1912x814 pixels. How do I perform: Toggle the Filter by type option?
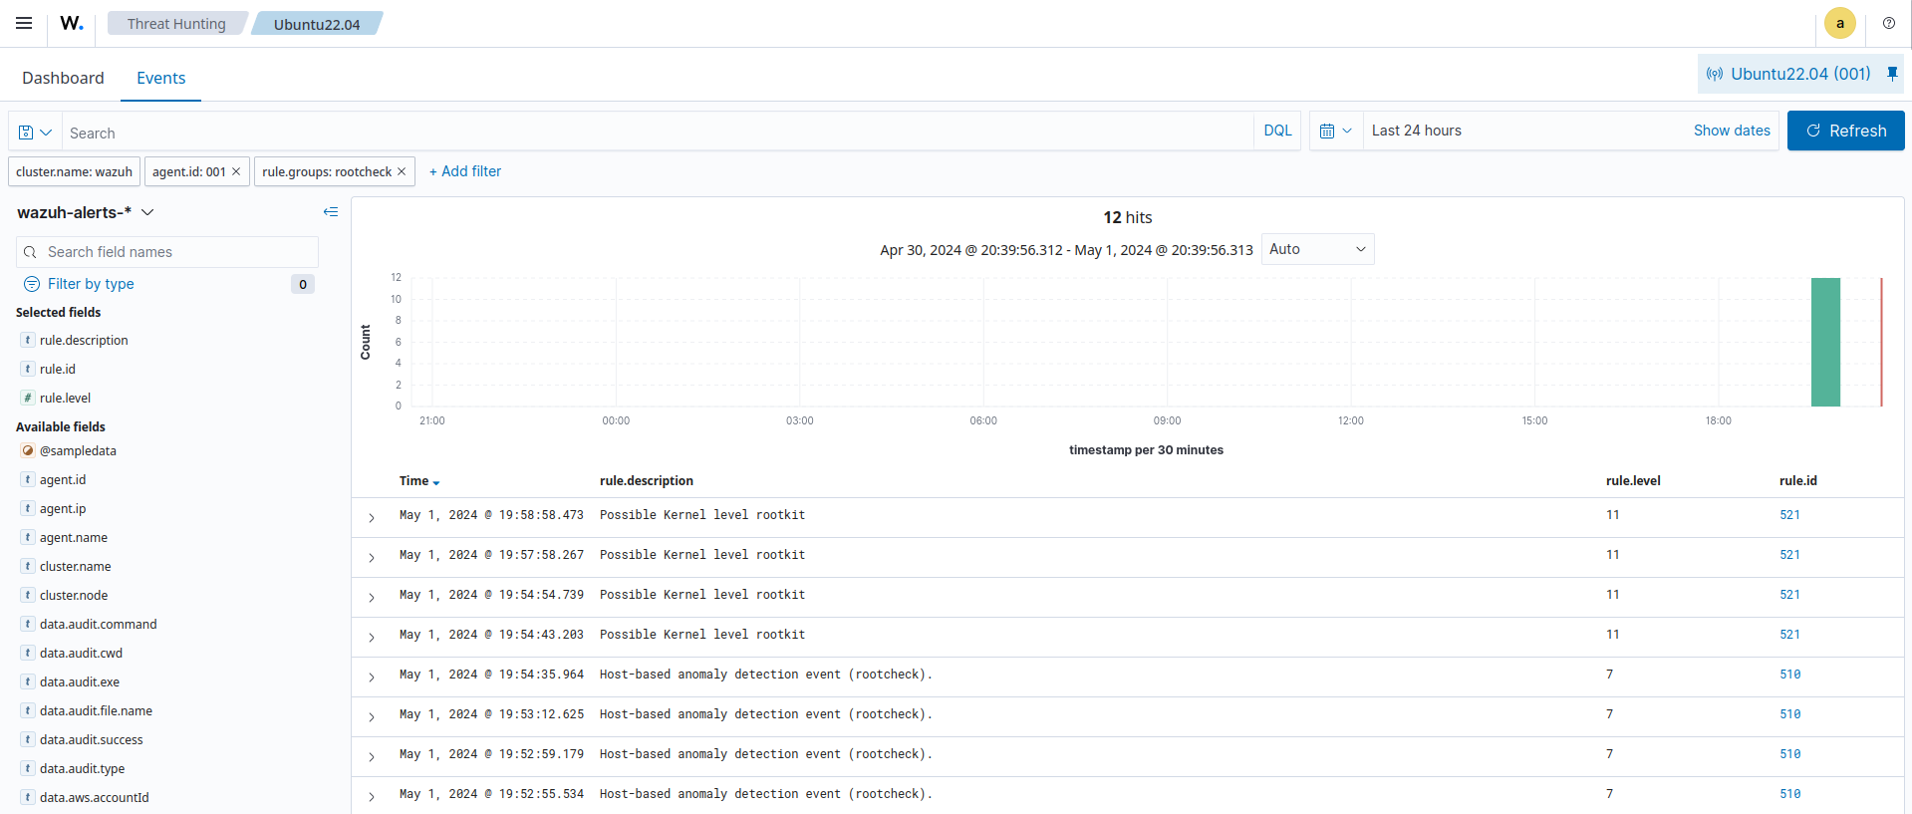pos(91,284)
